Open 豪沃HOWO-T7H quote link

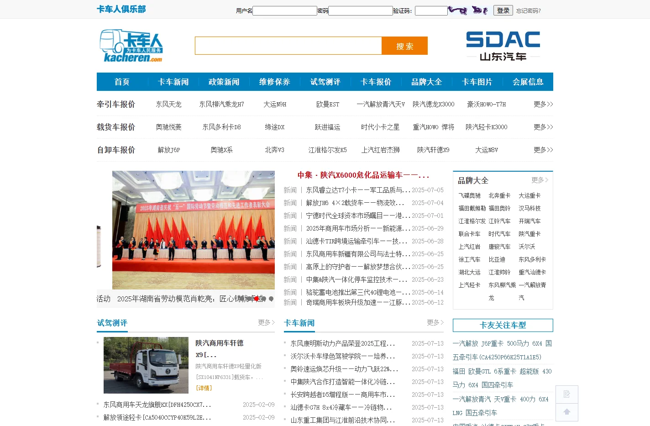(x=487, y=104)
